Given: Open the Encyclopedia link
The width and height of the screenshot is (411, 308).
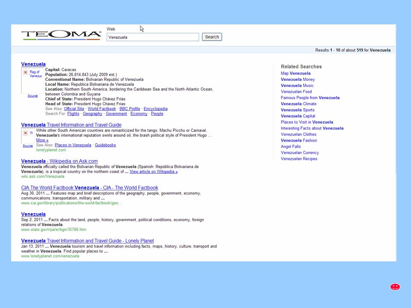Looking at the screenshot, I should click(155, 109).
